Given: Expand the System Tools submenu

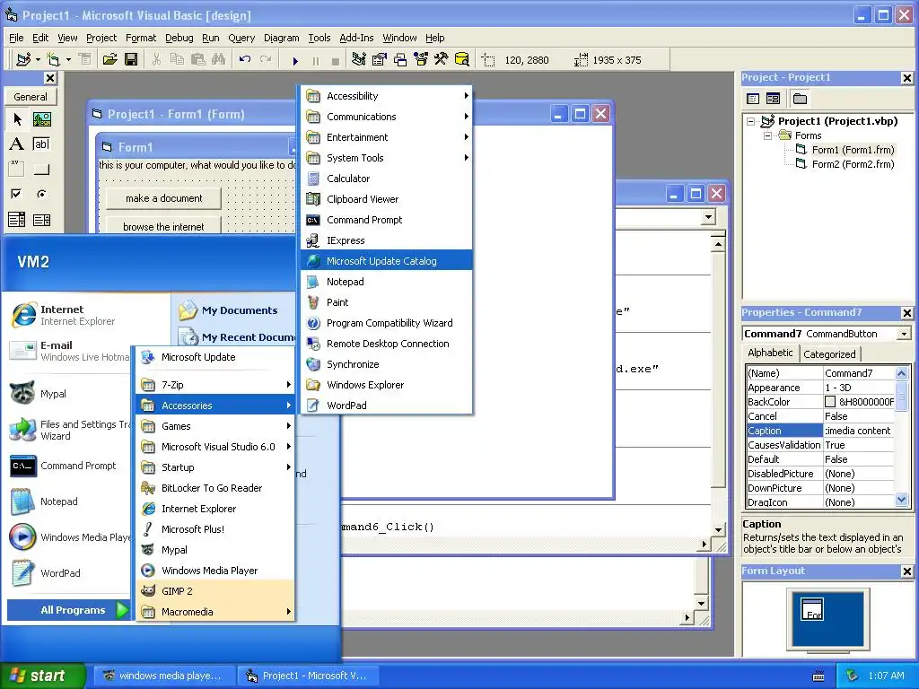Looking at the screenshot, I should (387, 158).
